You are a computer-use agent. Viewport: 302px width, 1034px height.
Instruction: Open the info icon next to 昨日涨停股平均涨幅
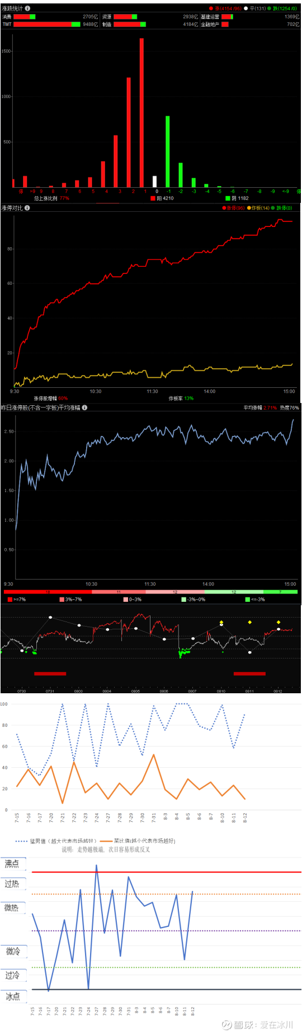(x=84, y=407)
